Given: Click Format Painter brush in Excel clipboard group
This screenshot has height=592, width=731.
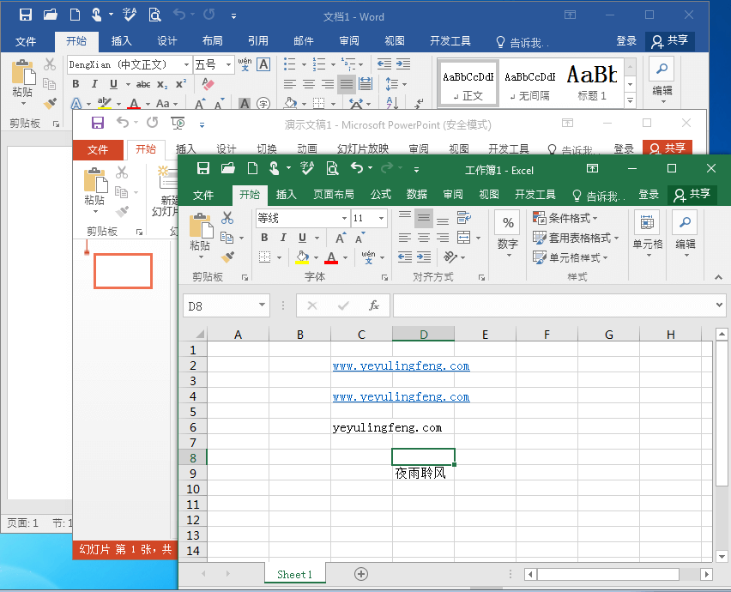Looking at the screenshot, I should (227, 257).
